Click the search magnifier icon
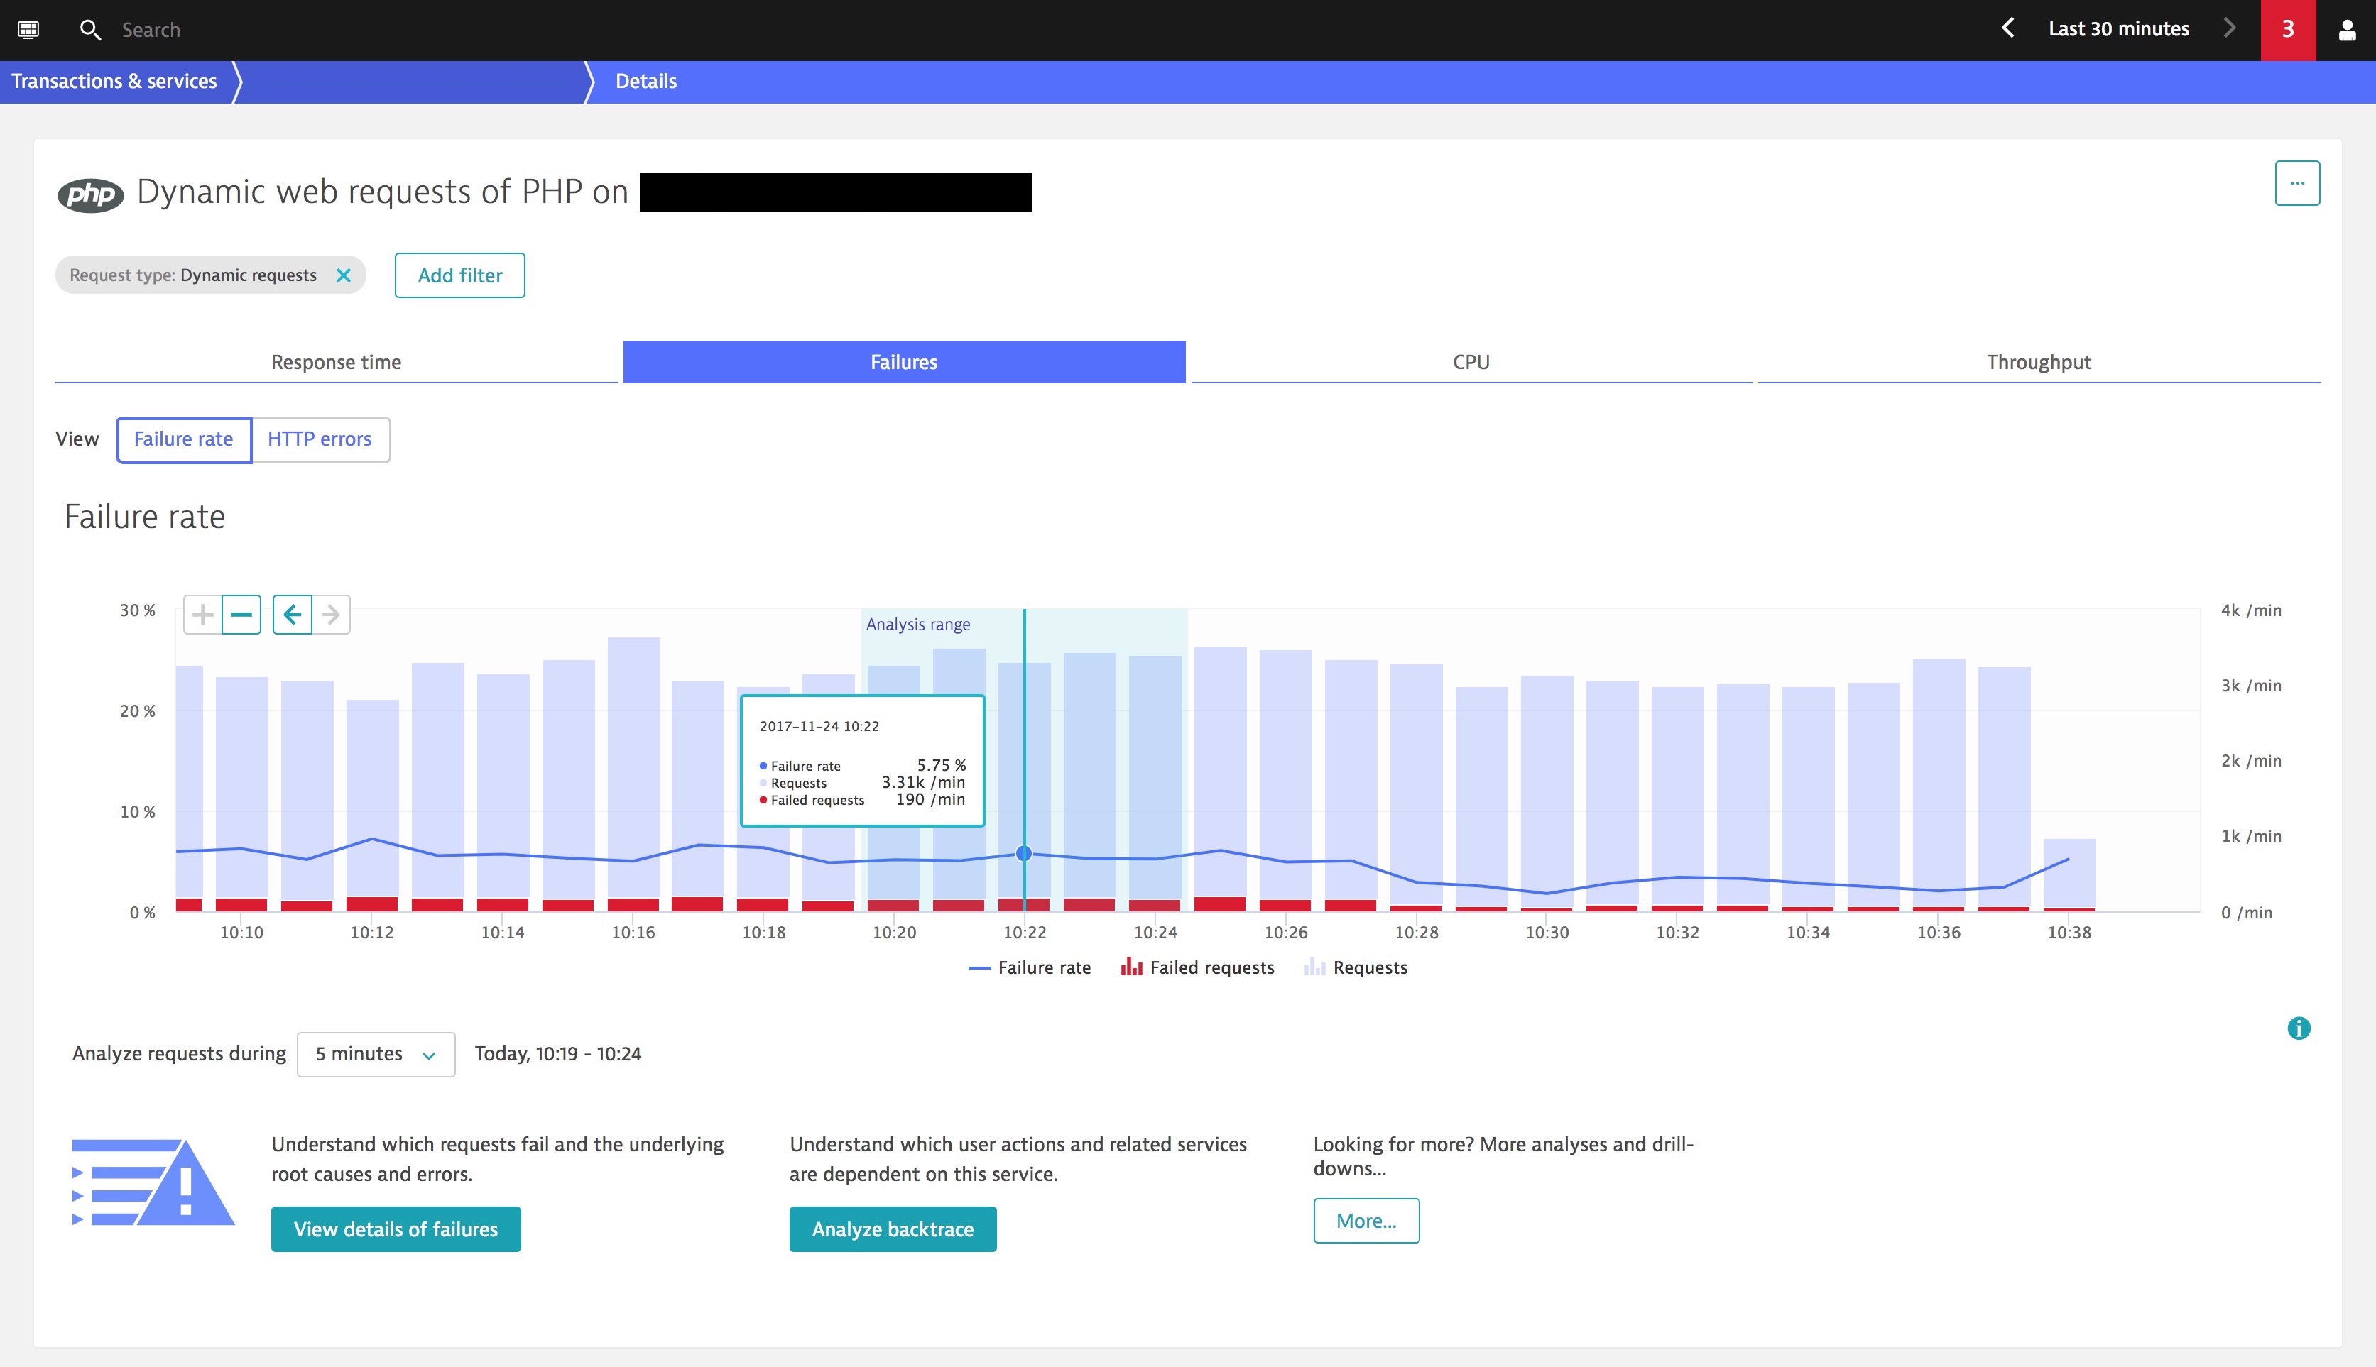Image resolution: width=2376 pixels, height=1367 pixels. pyautogui.click(x=90, y=30)
